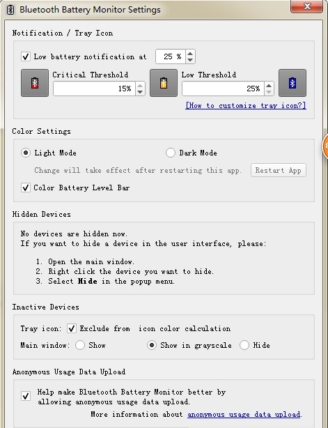Disable anonymous usage data upload checkbox
This screenshot has height=428, width=328.
26,396
